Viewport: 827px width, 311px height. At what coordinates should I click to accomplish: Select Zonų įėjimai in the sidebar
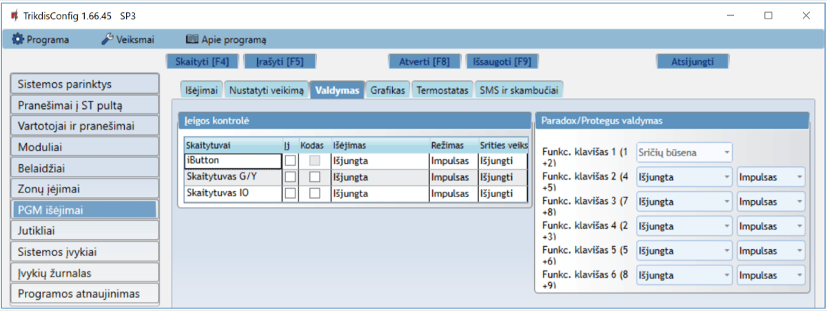pyautogui.click(x=84, y=188)
